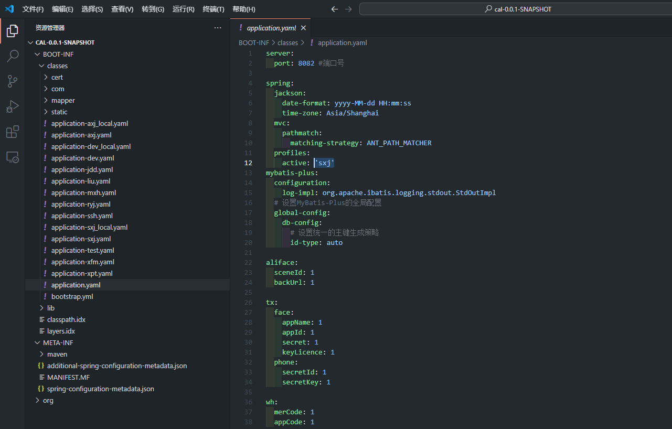Open the 终端(T) menu
The image size is (672, 429).
[x=213, y=9]
